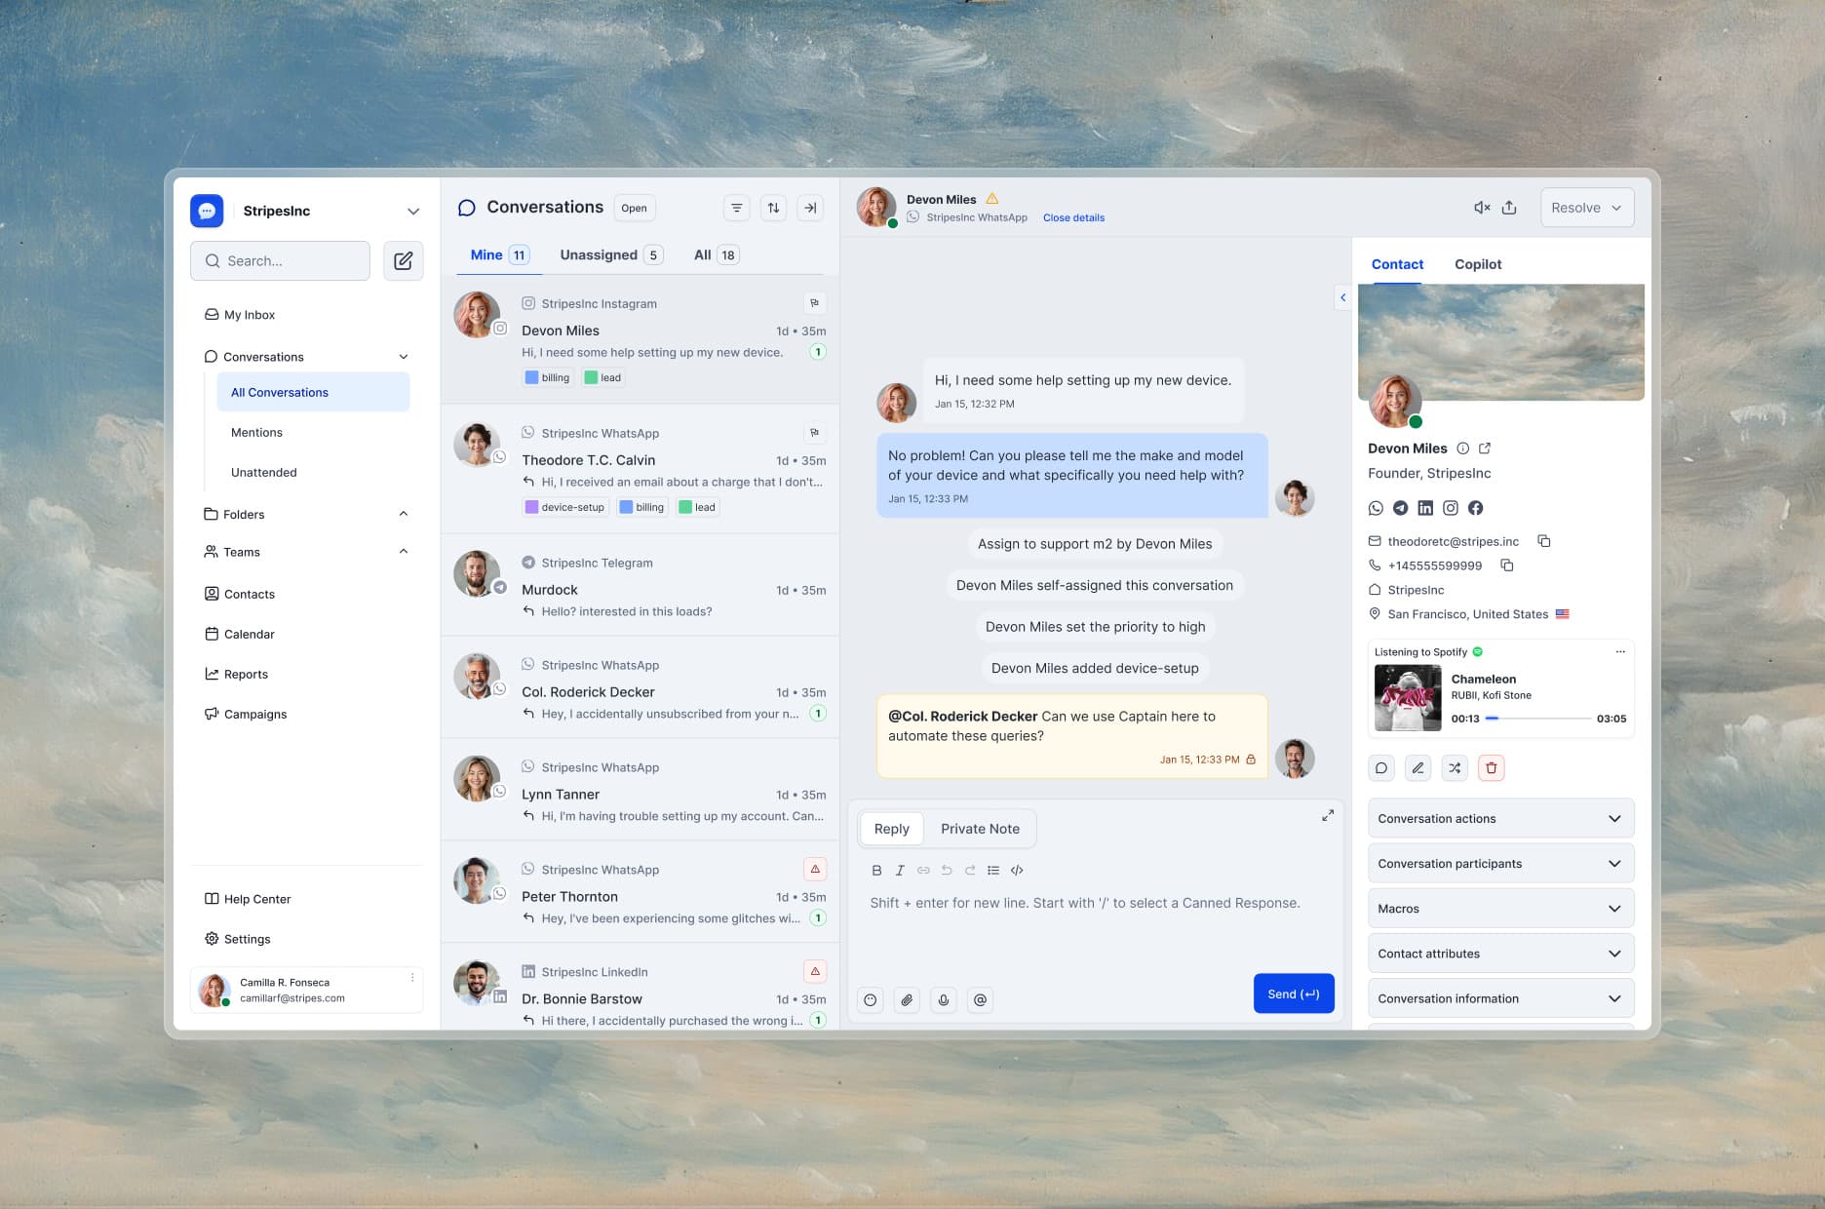Click the Search input field
This screenshot has height=1209, width=1825.
click(x=280, y=260)
